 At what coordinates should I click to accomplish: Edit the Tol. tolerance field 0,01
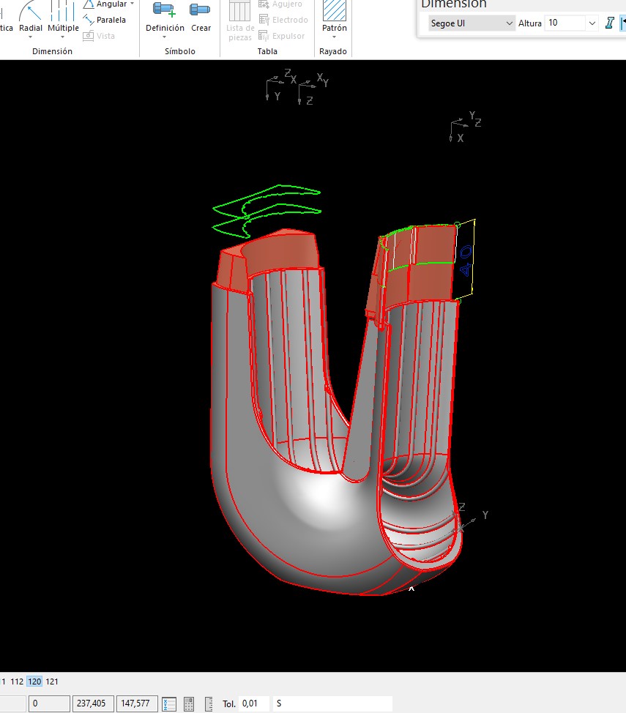click(254, 703)
